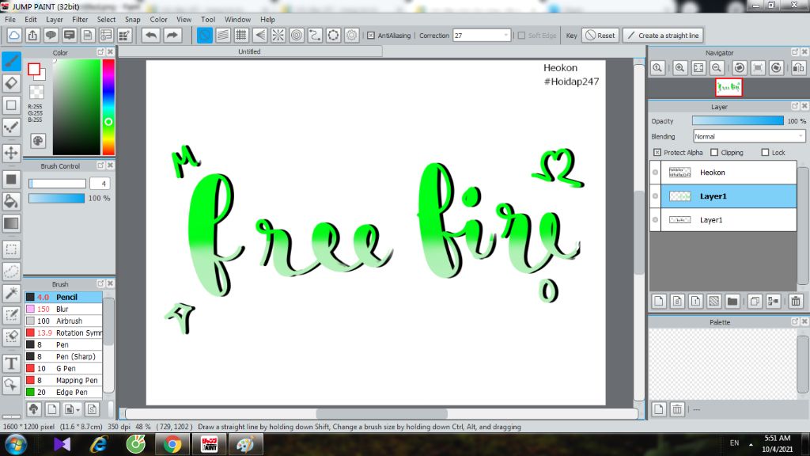The height and width of the screenshot is (456, 810).
Task: Open the Windows Start button
Action: tap(16, 444)
